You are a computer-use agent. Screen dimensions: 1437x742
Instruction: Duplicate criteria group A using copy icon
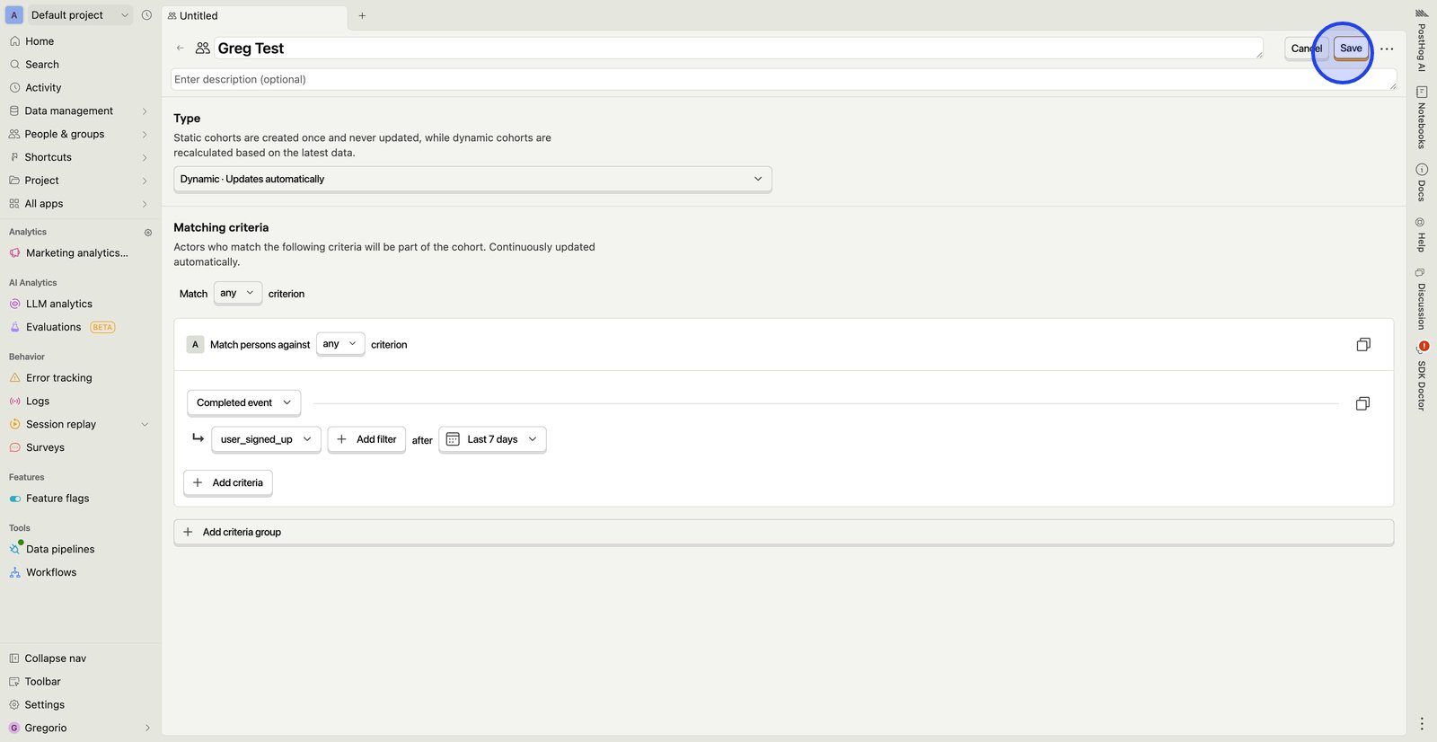coord(1362,345)
